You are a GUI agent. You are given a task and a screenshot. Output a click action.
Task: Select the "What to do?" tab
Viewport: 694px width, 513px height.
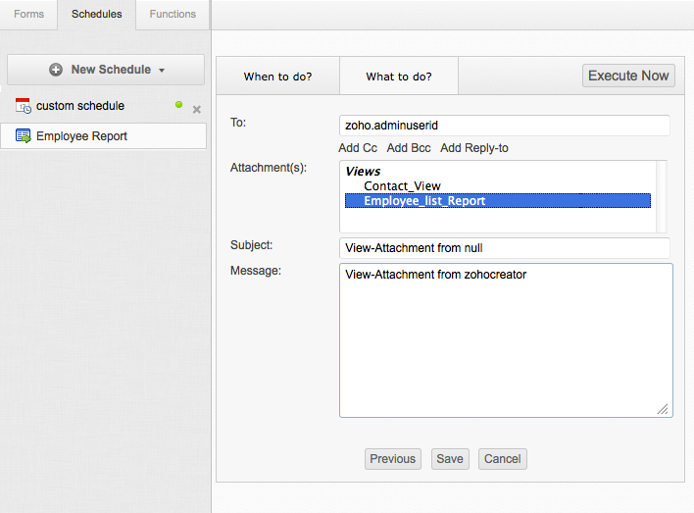click(x=398, y=77)
